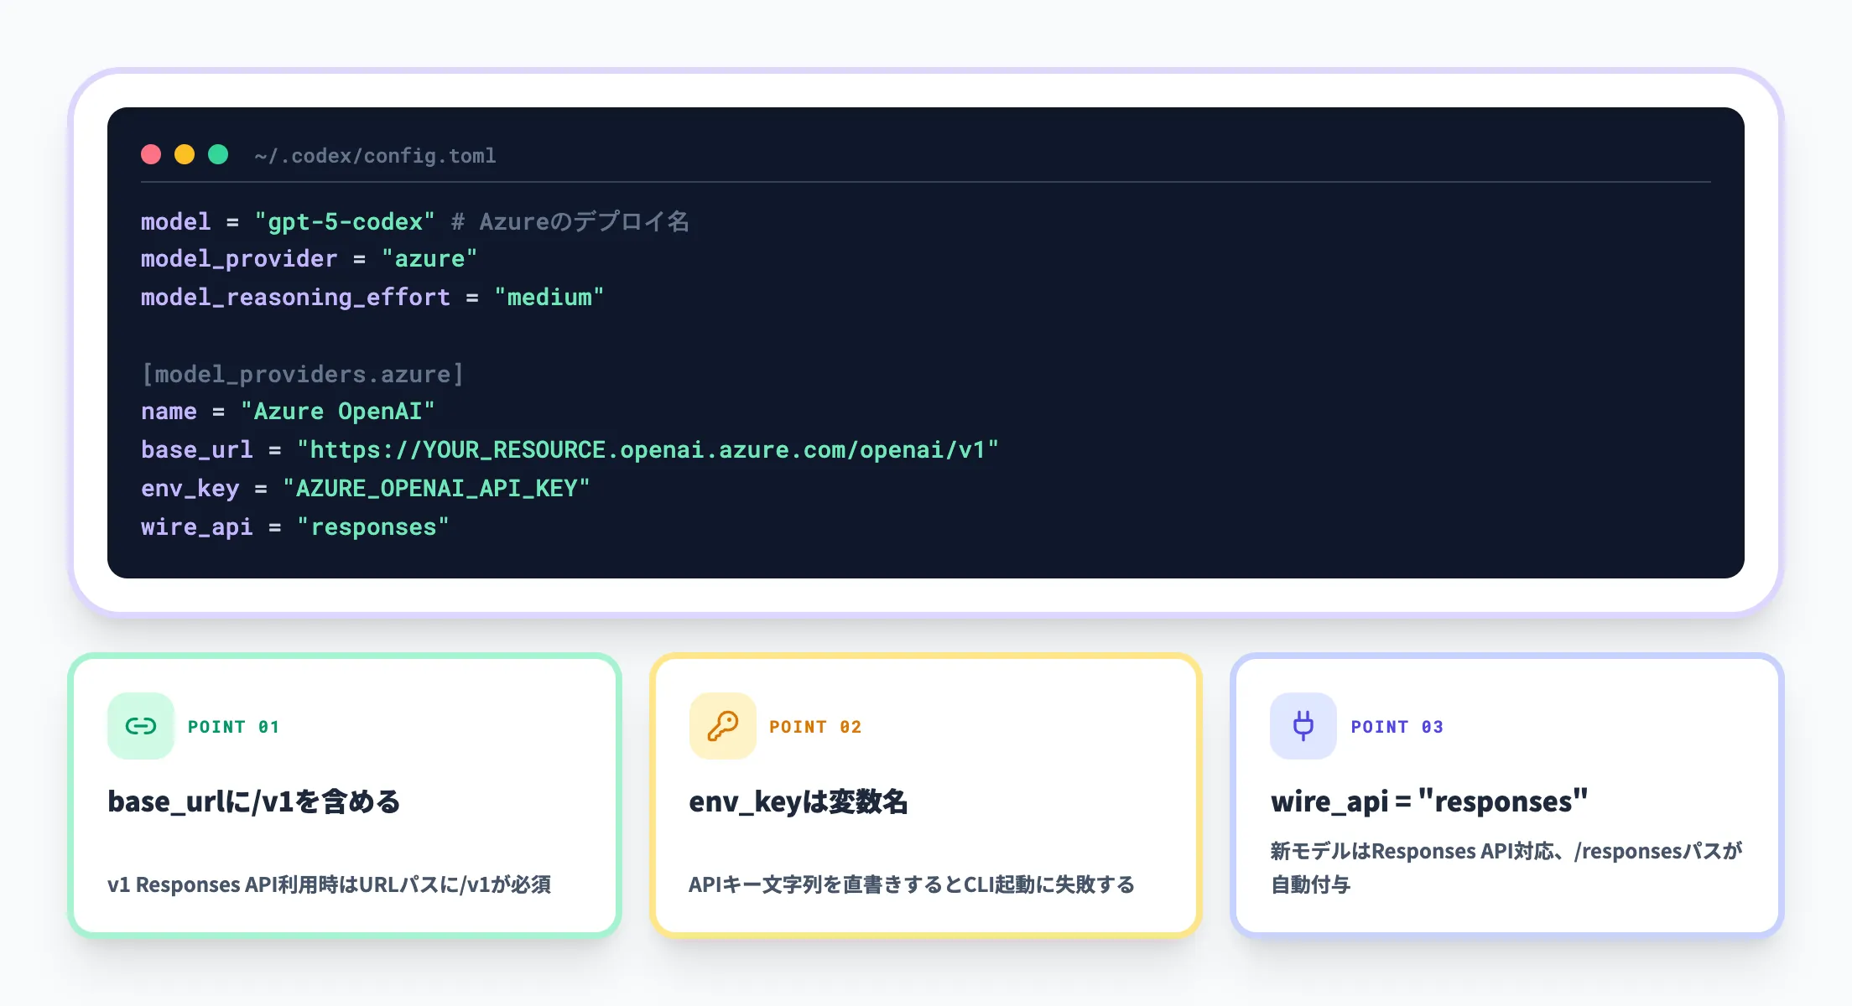The width and height of the screenshot is (1852, 1006).
Task: Click the POINT 02 label
Action: pyautogui.click(x=815, y=727)
